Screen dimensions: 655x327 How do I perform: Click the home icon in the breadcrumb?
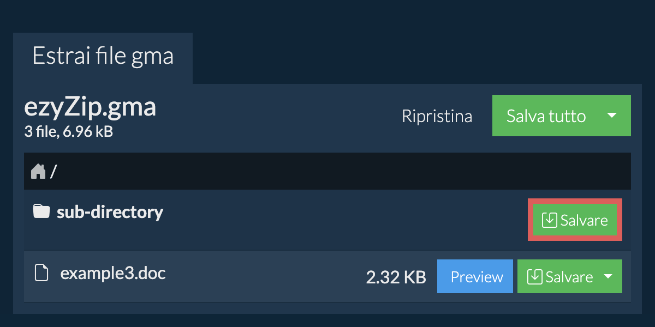point(38,172)
